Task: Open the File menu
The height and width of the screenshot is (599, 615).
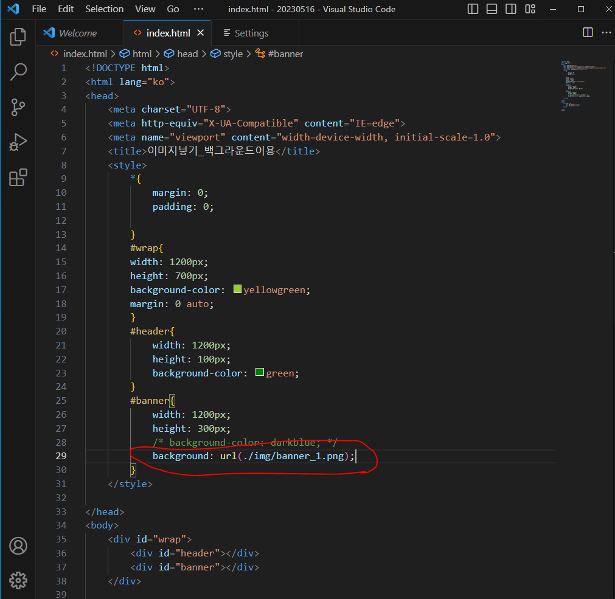Action: [x=39, y=9]
